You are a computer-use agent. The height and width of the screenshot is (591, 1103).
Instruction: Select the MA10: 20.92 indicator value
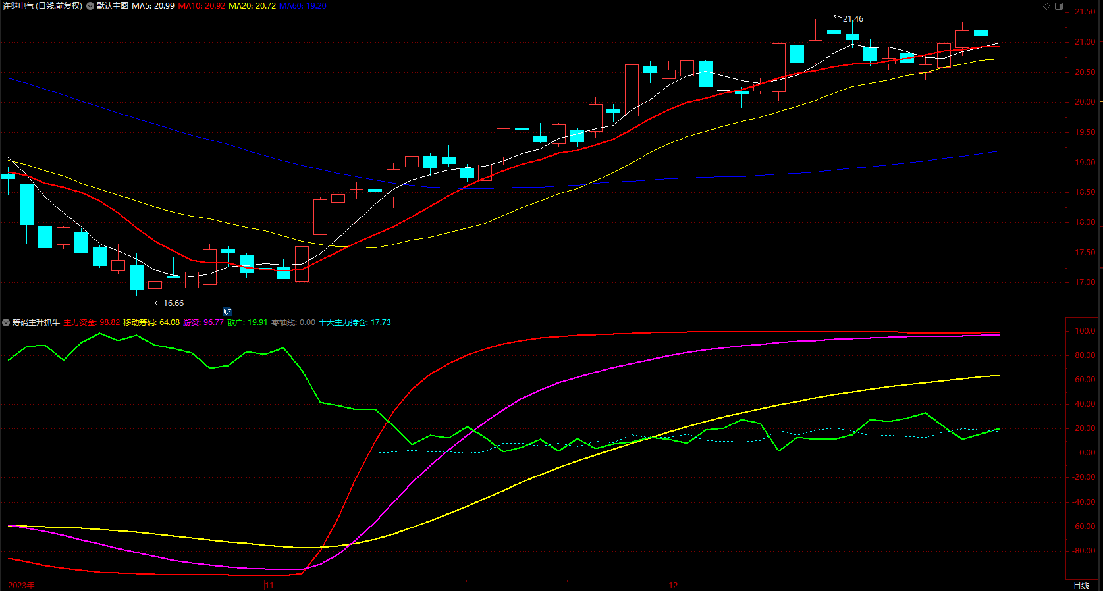pyautogui.click(x=202, y=6)
